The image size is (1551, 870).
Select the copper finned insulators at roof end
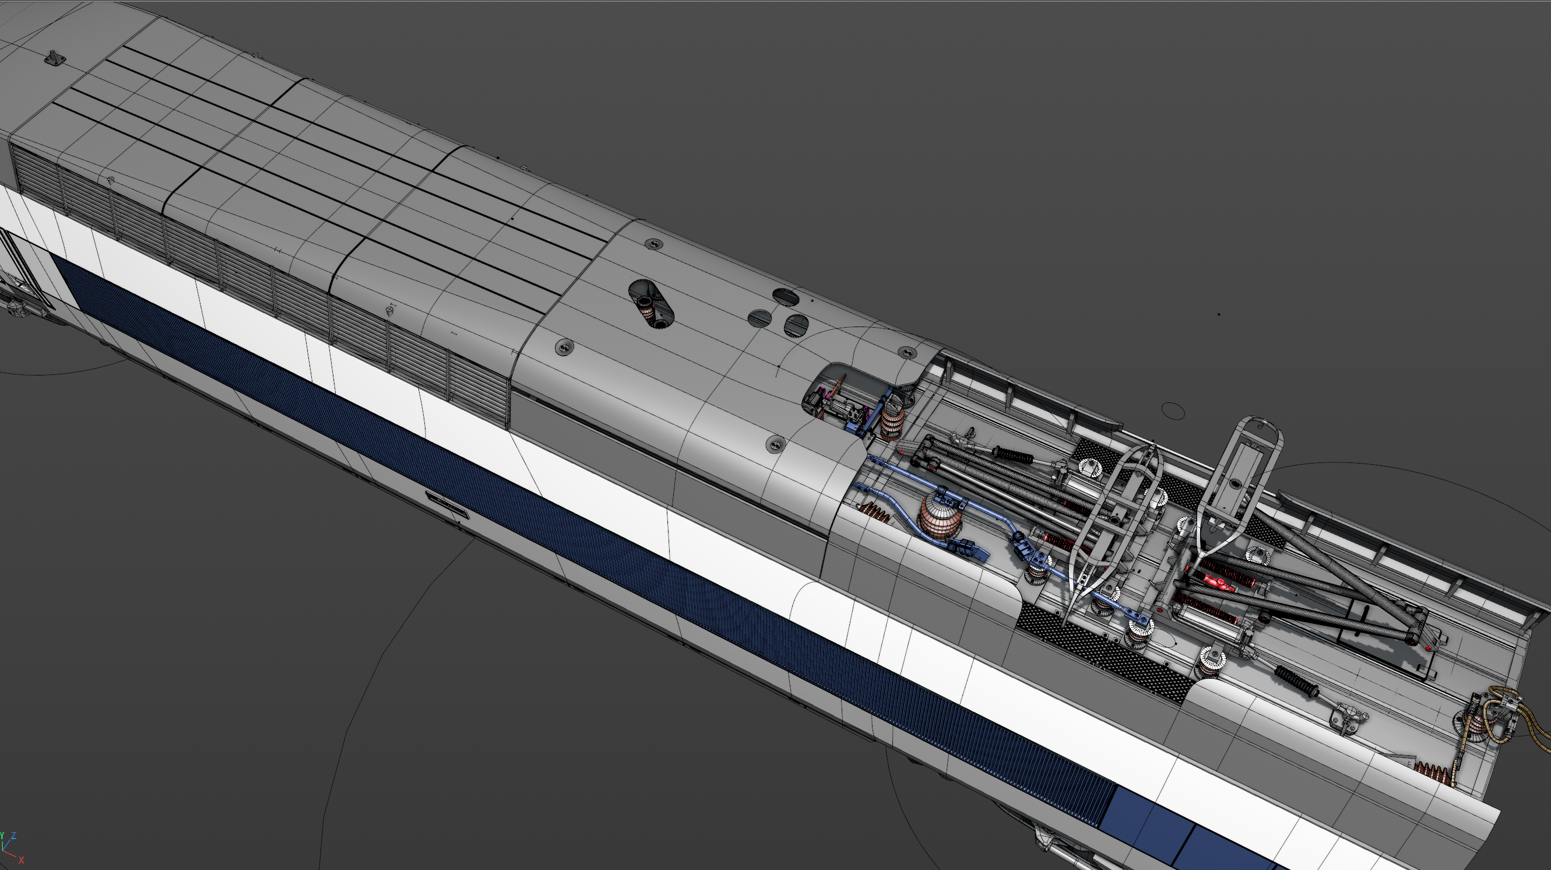[x=1431, y=773]
